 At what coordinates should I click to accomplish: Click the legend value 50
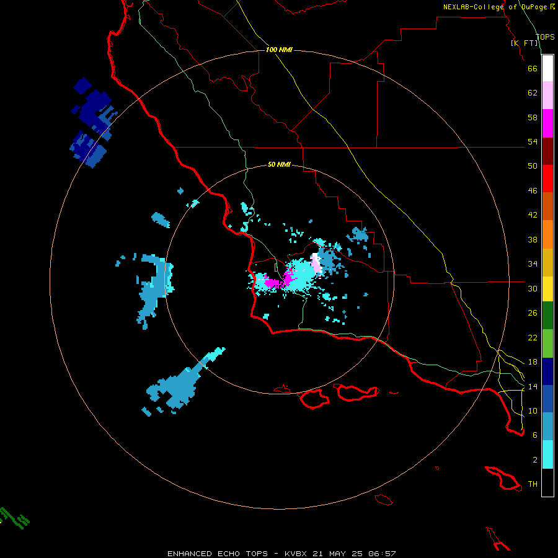[533, 166]
